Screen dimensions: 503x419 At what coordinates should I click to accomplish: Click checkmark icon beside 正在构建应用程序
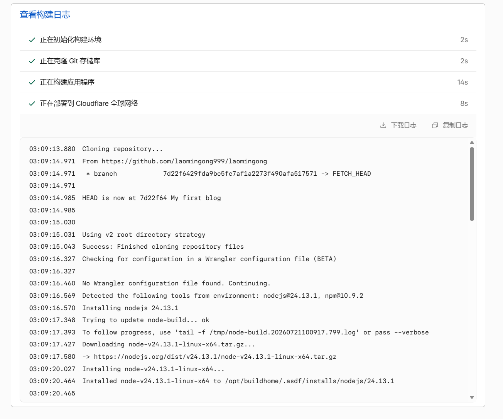(x=32, y=82)
